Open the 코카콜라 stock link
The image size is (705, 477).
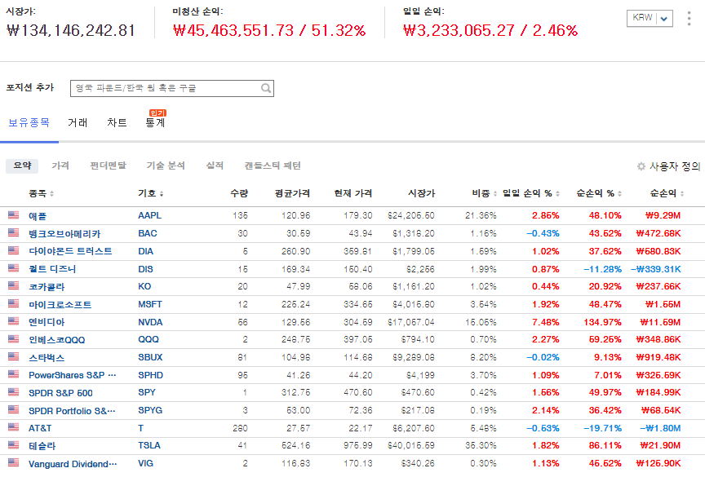pyautogui.click(x=47, y=286)
